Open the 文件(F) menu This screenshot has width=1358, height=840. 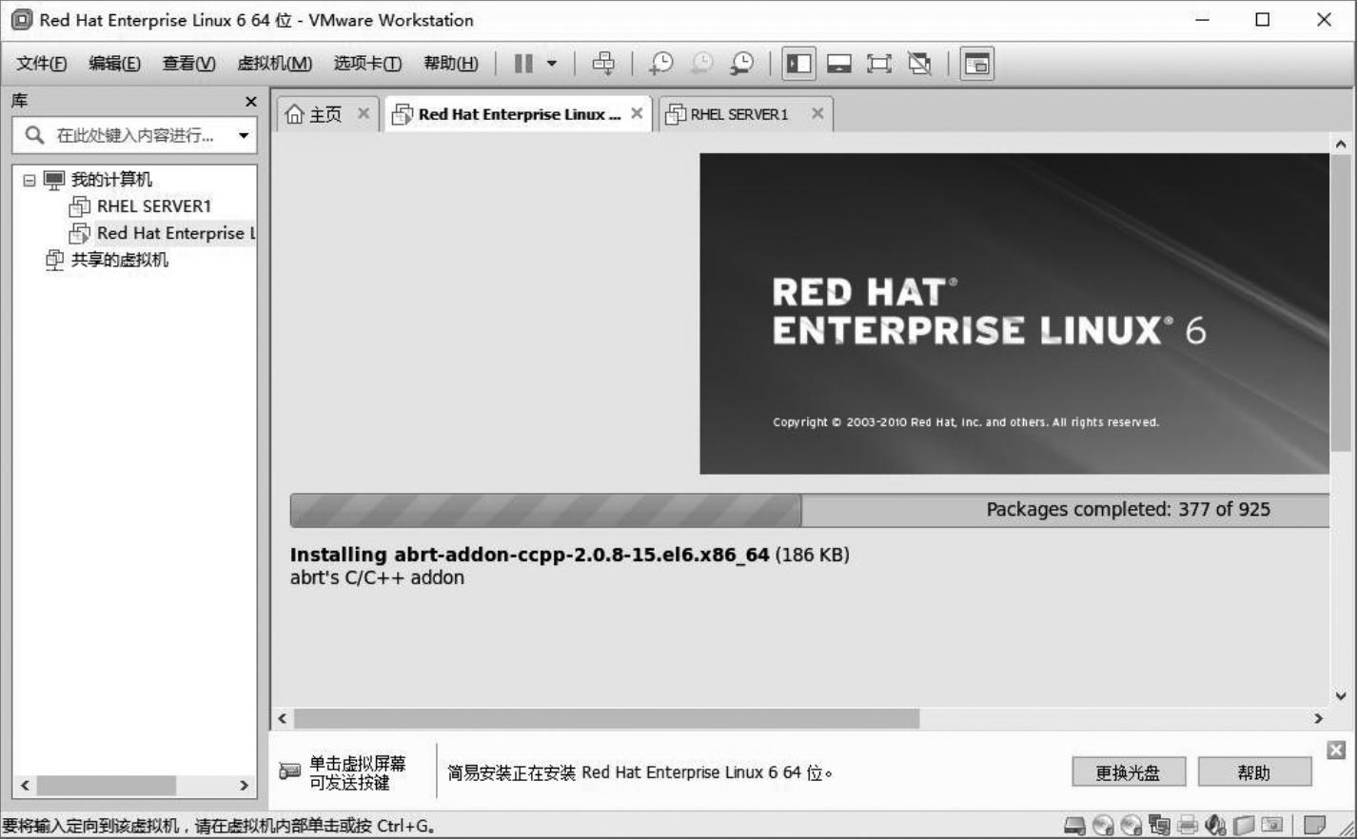point(41,64)
